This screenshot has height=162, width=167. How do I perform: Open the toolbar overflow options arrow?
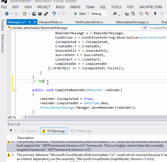(x=119, y=15)
